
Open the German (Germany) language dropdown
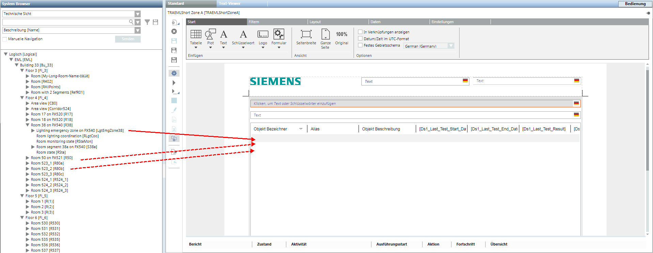tap(451, 46)
